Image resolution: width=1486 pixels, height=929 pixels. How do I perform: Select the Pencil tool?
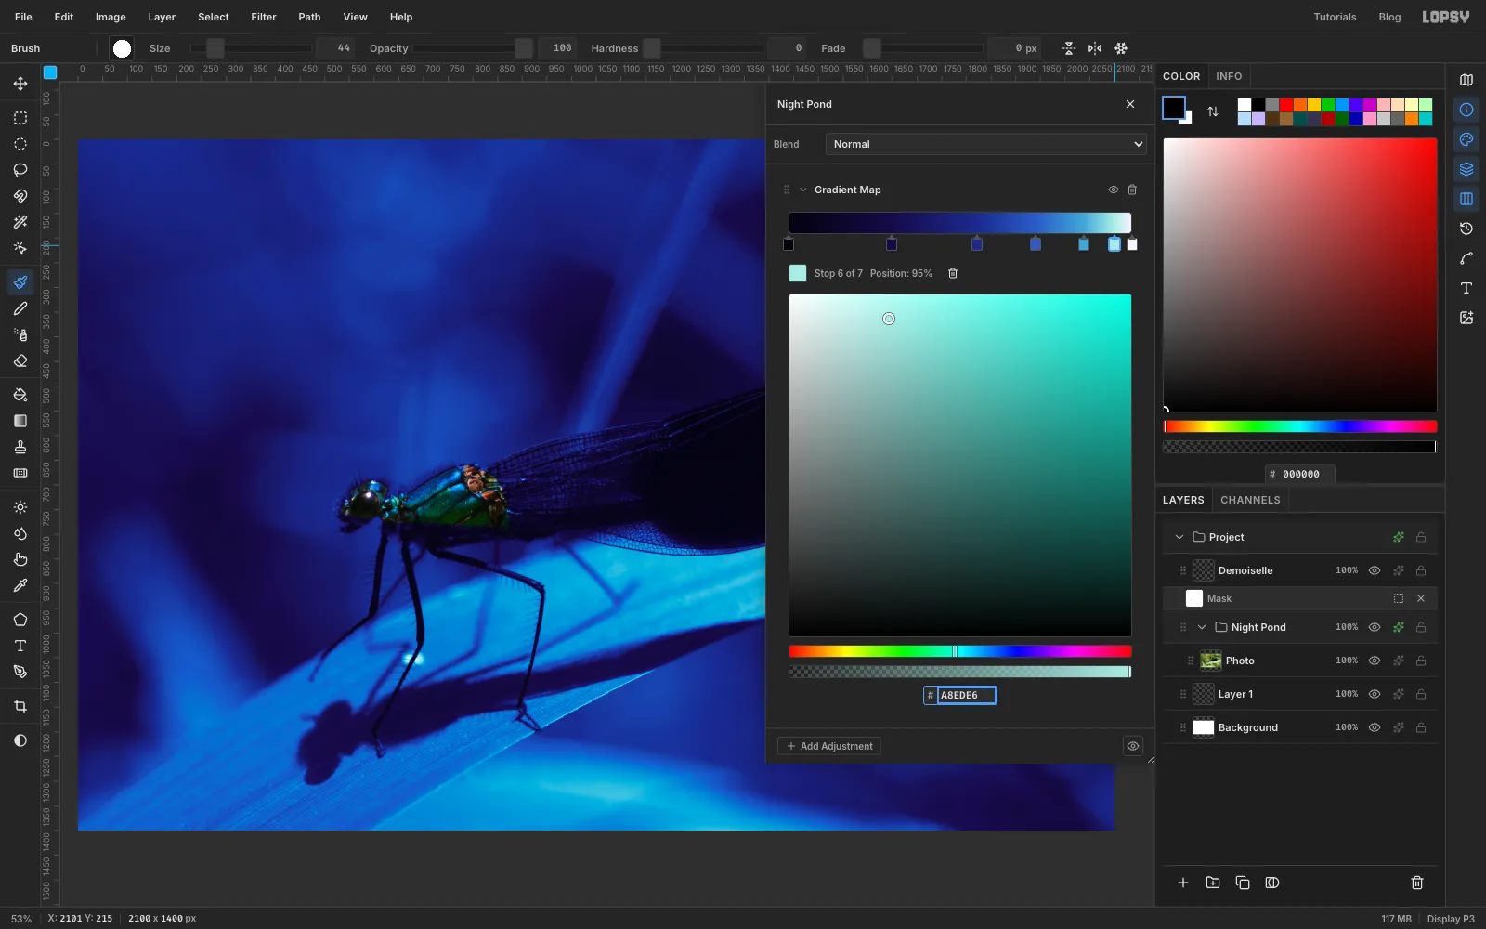click(20, 308)
